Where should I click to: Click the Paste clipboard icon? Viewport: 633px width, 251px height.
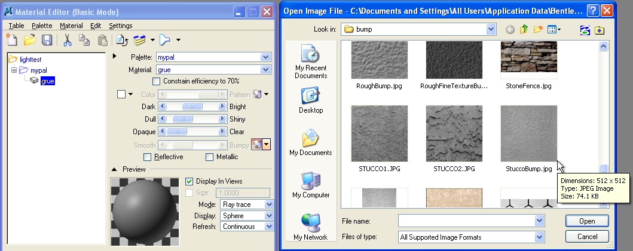(103, 40)
